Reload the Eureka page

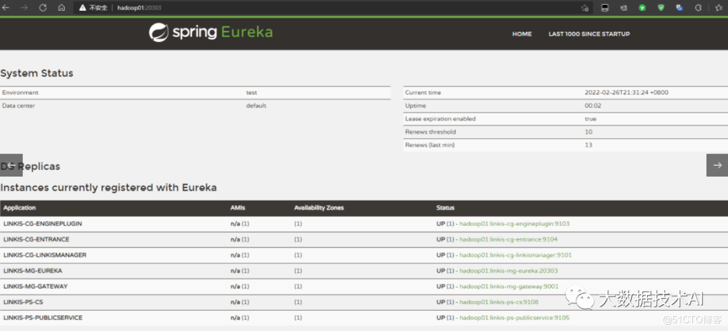pyautogui.click(x=42, y=7)
